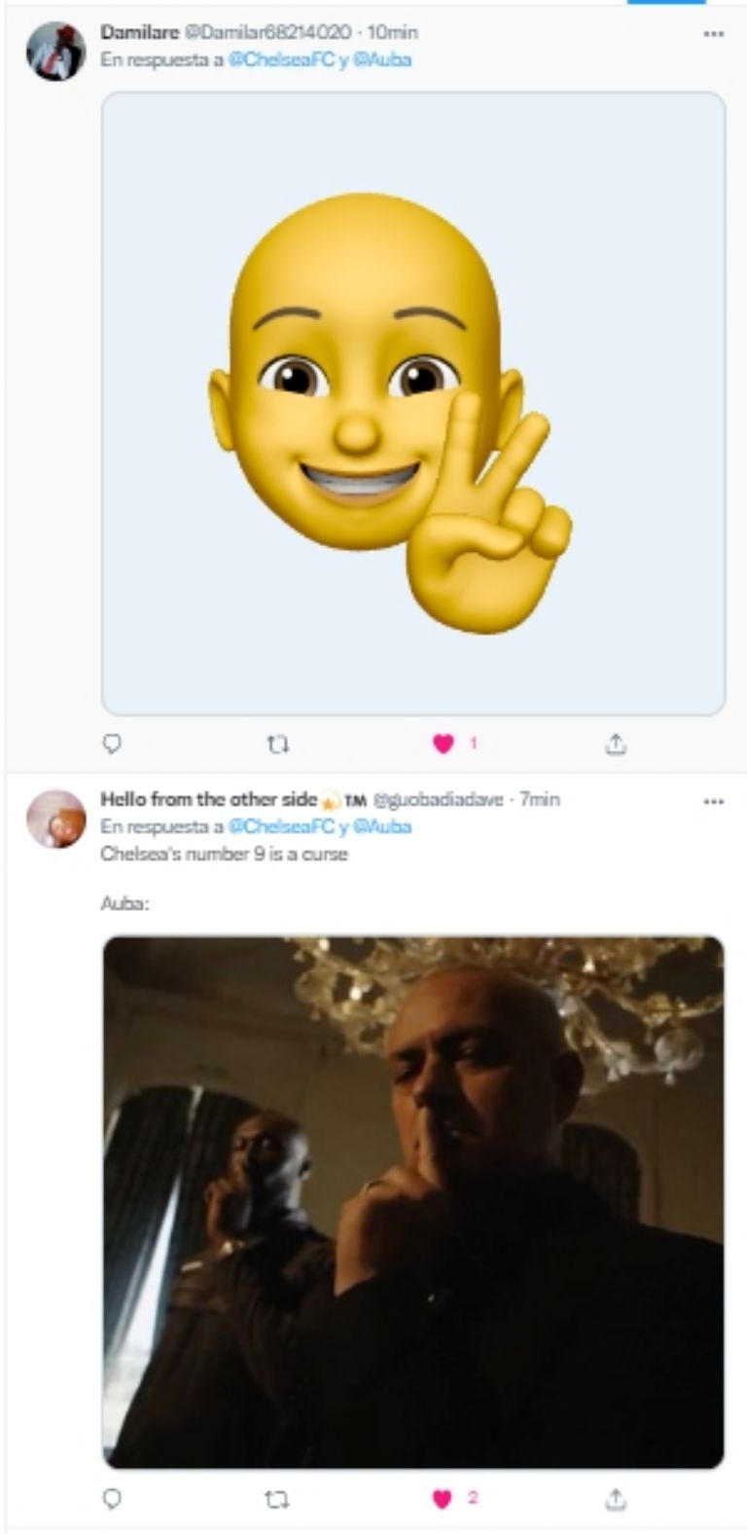The image size is (747, 1534).
Task: Open more options for guobadiadave's tweet
Action: click(x=713, y=801)
